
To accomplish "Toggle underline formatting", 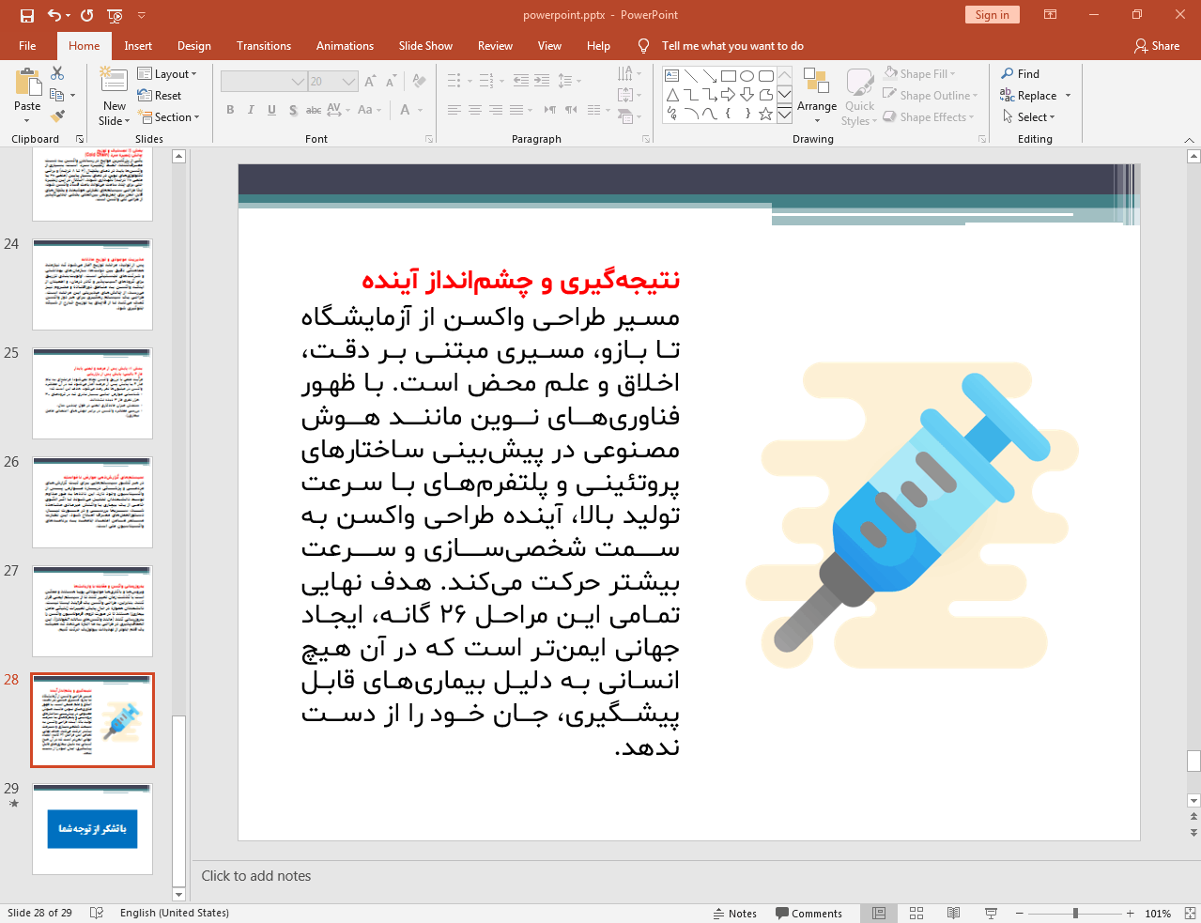I will coord(271,110).
